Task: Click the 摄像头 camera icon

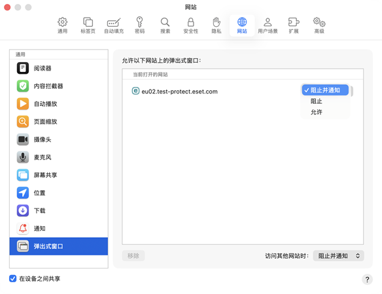Action: (x=23, y=139)
